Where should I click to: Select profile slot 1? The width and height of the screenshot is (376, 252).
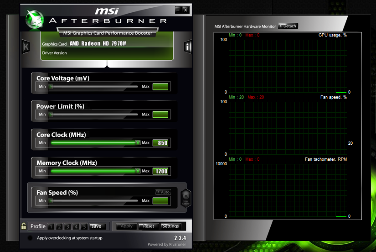pyautogui.click(x=51, y=226)
